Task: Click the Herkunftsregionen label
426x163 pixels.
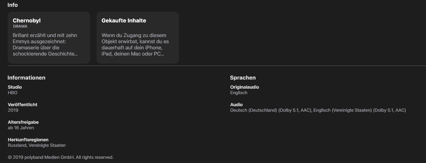Action: [28, 140]
